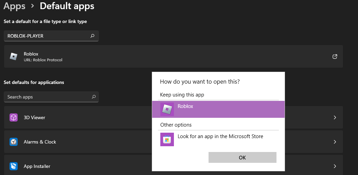The width and height of the screenshot is (358, 175).
Task: Select Roblox under Keep using this app
Action: click(x=218, y=109)
